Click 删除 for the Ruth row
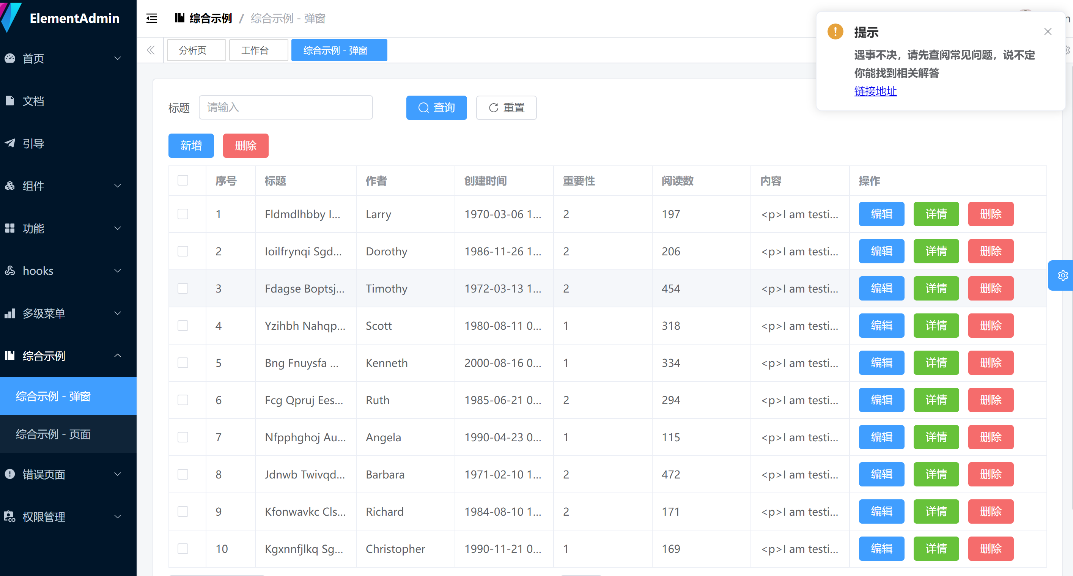The image size is (1073, 576). [x=991, y=400]
